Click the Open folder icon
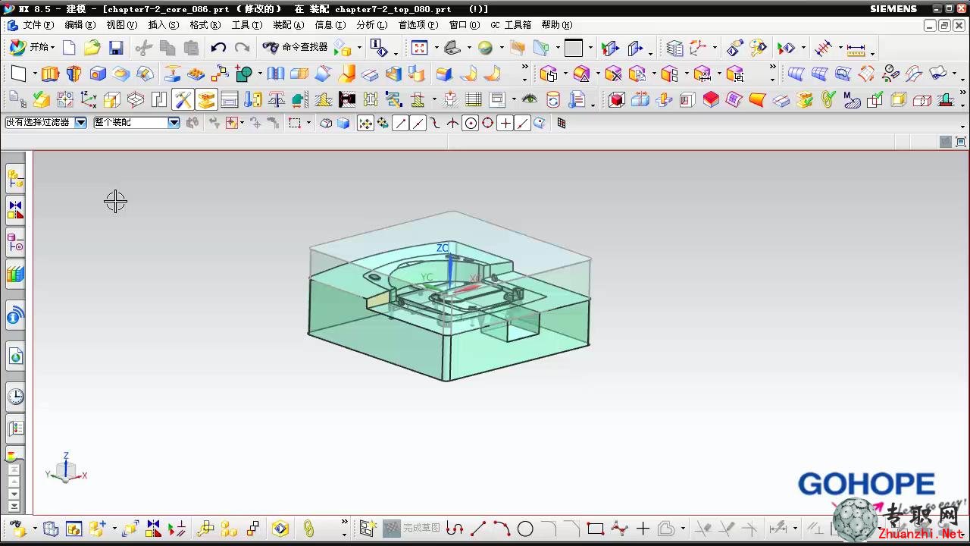 pos(92,48)
